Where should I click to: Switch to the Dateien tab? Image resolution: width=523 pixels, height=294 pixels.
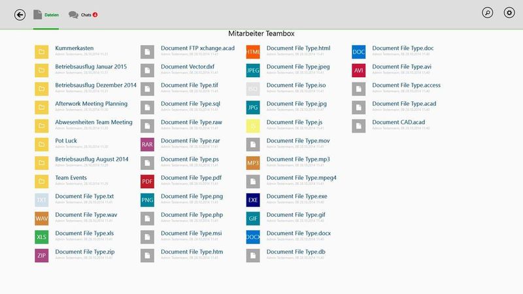point(46,14)
